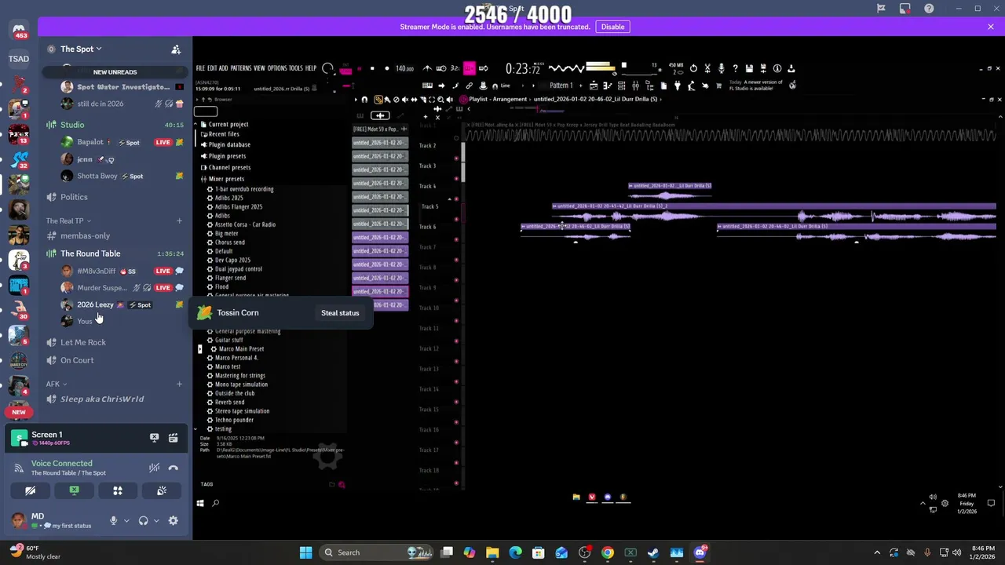Select Adlibs Flanger 2025 mixer preset
The width and height of the screenshot is (1005, 565).
[238, 206]
